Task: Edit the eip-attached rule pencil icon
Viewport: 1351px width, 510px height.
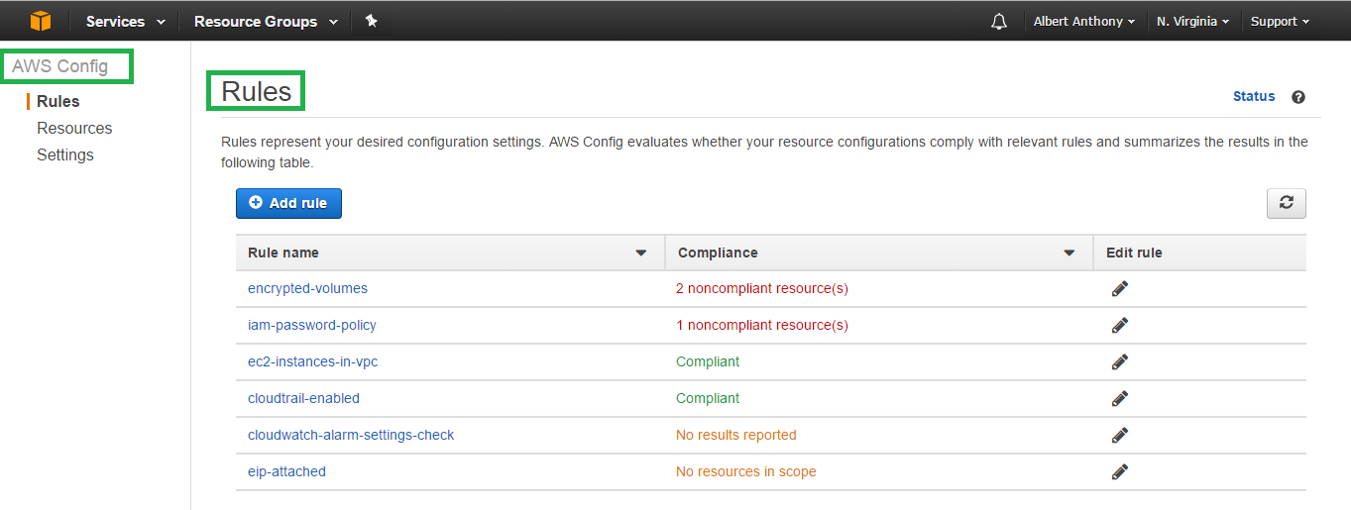Action: pos(1120,471)
